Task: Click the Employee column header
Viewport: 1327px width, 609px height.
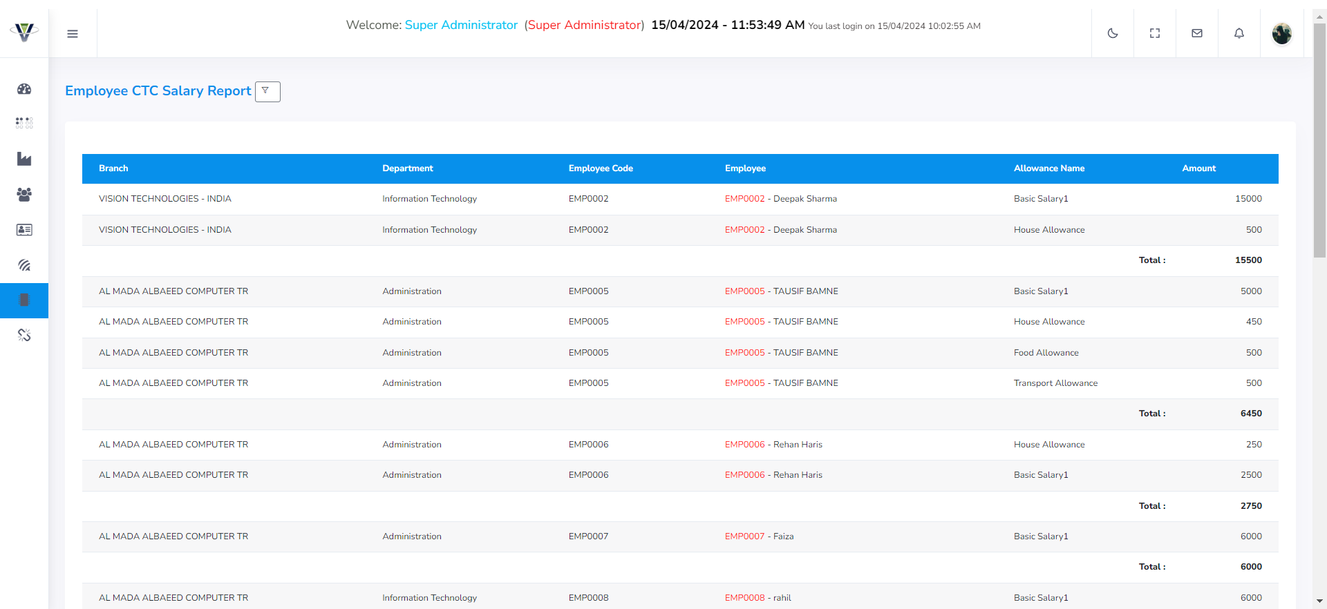Action: coord(745,168)
